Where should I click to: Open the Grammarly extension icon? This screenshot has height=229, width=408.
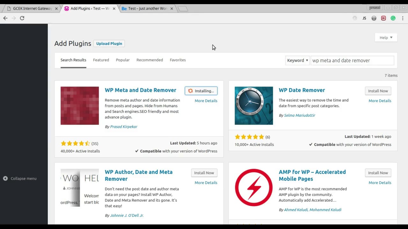[x=393, y=18]
